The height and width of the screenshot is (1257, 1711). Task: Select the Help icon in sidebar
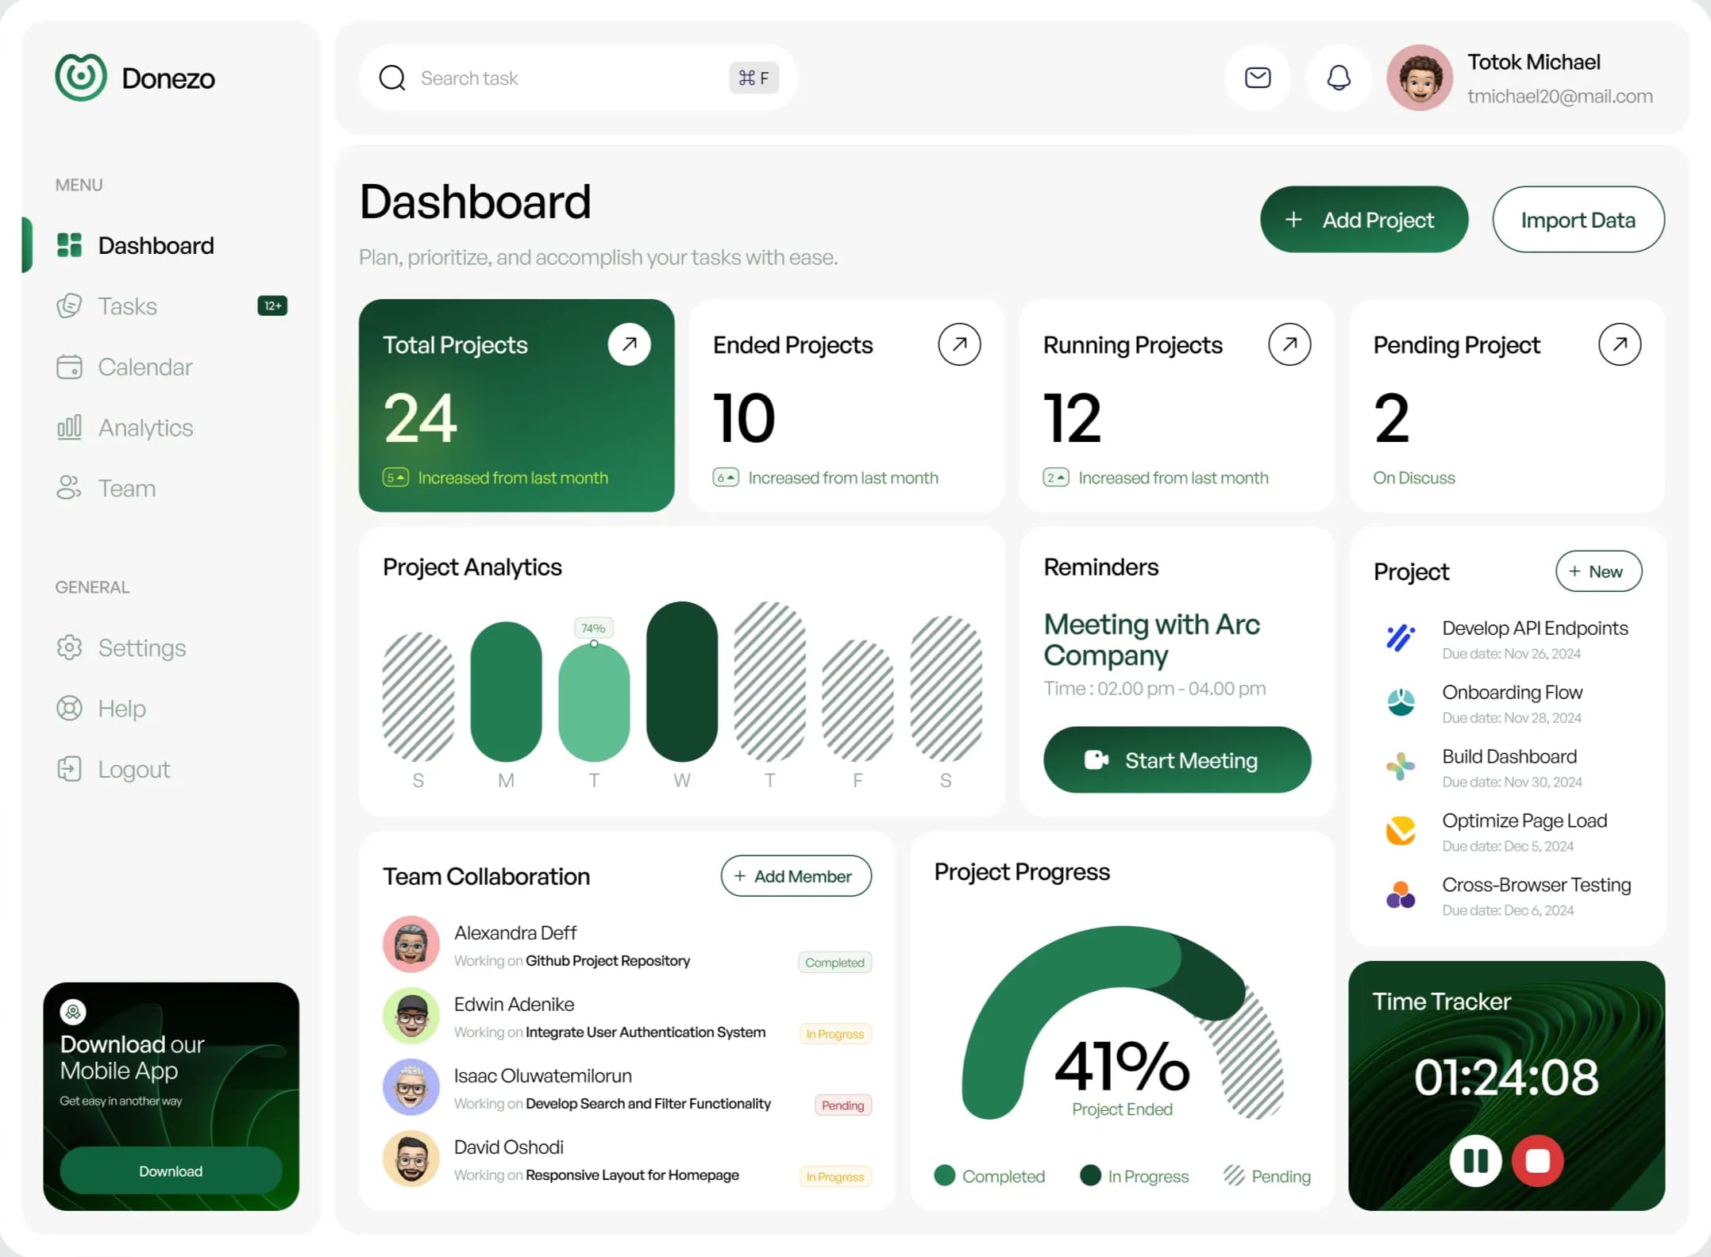point(71,708)
